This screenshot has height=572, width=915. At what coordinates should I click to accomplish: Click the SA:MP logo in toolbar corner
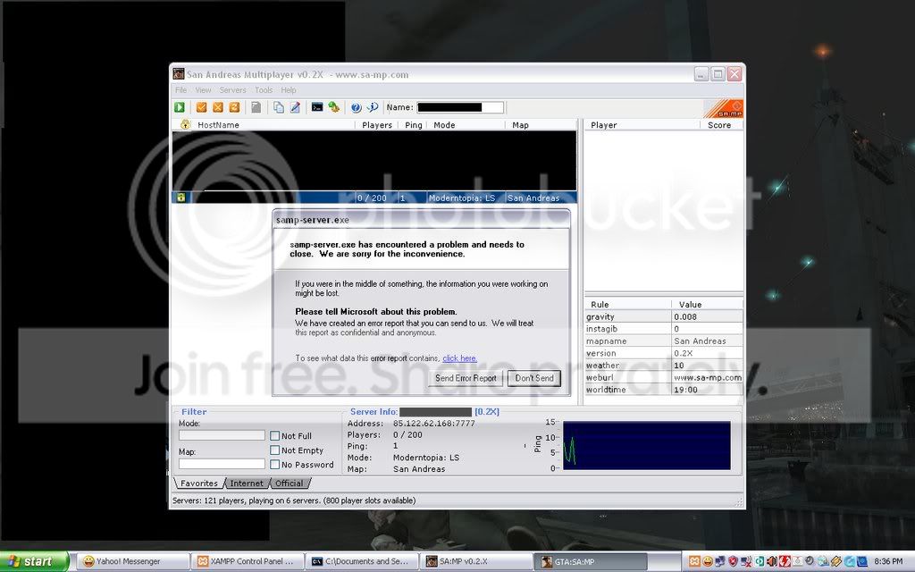725,108
